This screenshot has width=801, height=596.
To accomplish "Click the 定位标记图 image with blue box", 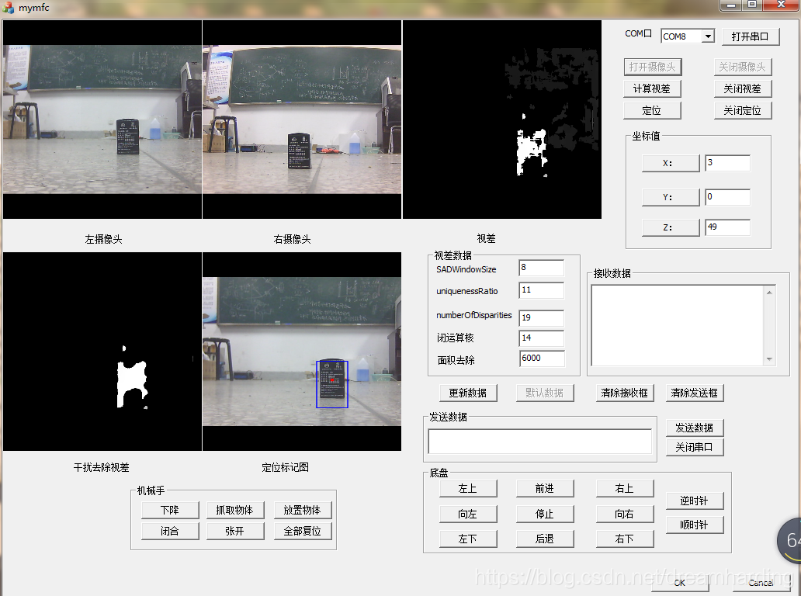I will point(303,352).
